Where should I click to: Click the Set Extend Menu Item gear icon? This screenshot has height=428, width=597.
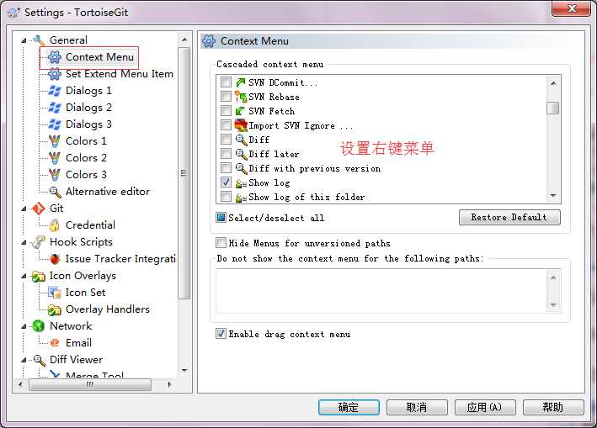point(55,74)
